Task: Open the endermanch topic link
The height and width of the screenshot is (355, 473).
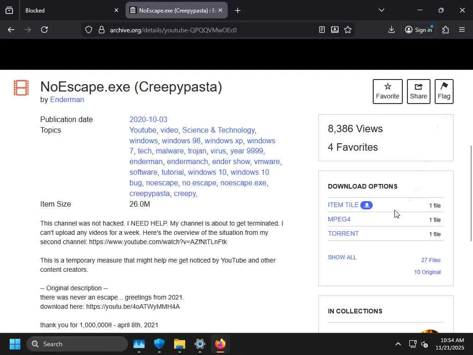Action: (x=188, y=161)
